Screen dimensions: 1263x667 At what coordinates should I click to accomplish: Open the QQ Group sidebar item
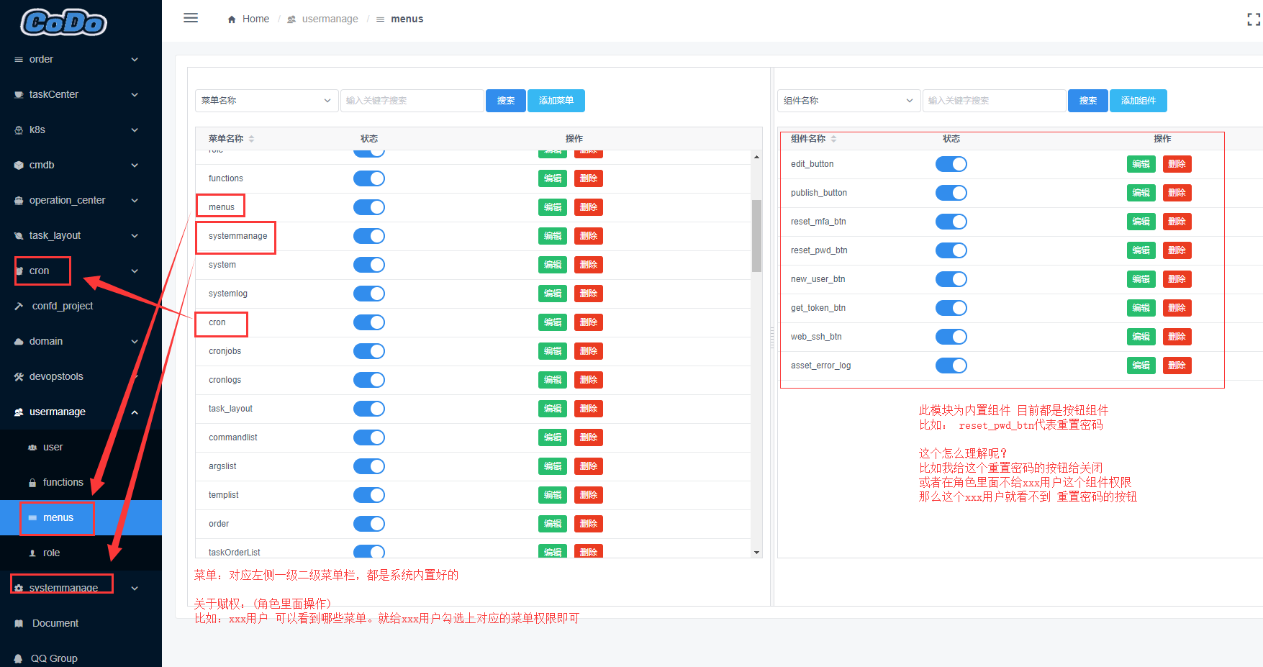(x=81, y=658)
